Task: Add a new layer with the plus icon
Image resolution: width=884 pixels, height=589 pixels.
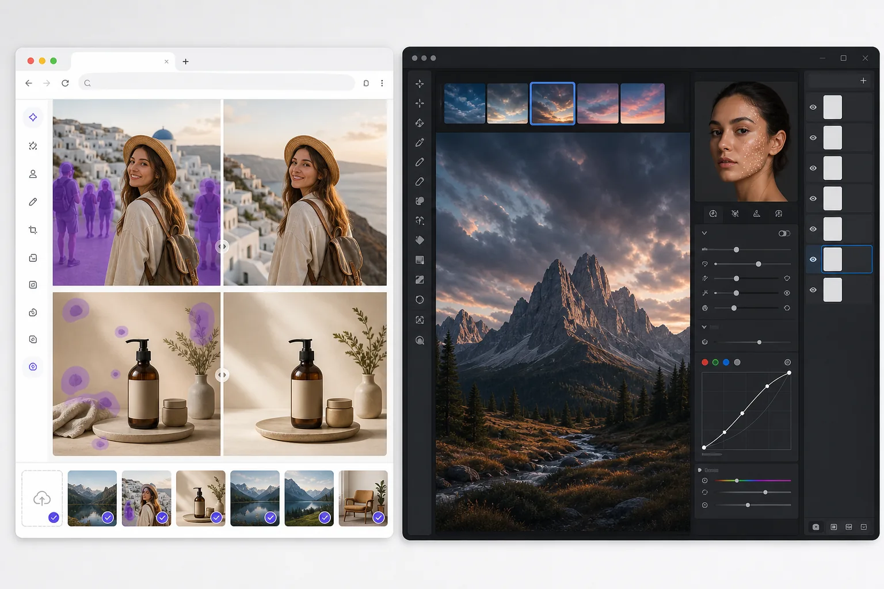Action: [863, 81]
